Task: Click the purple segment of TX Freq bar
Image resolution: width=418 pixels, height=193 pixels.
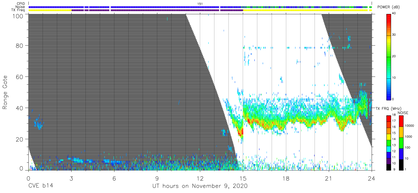Action: (157, 10)
